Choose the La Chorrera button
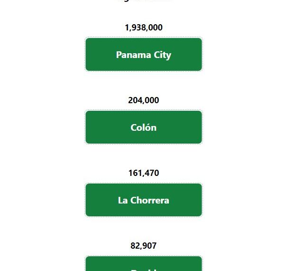 (144, 200)
